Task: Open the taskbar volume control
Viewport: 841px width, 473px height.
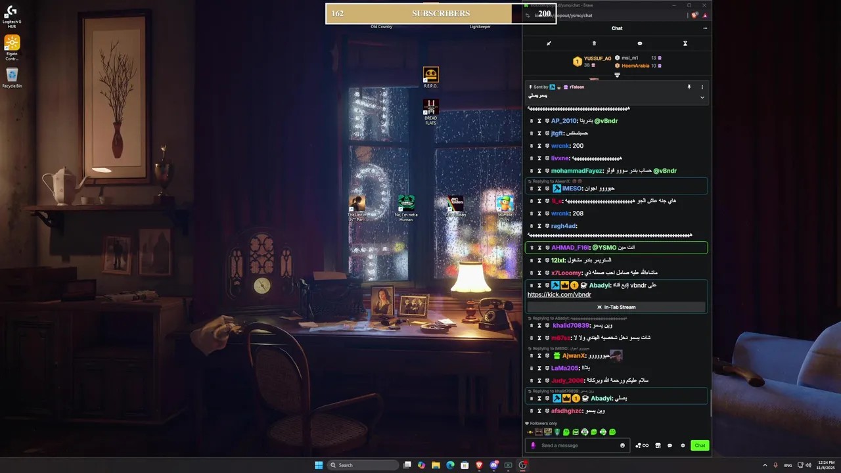Action: [x=808, y=465]
